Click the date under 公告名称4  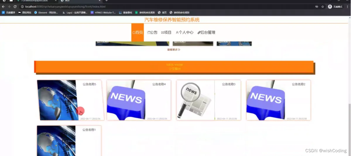click(x=157, y=119)
